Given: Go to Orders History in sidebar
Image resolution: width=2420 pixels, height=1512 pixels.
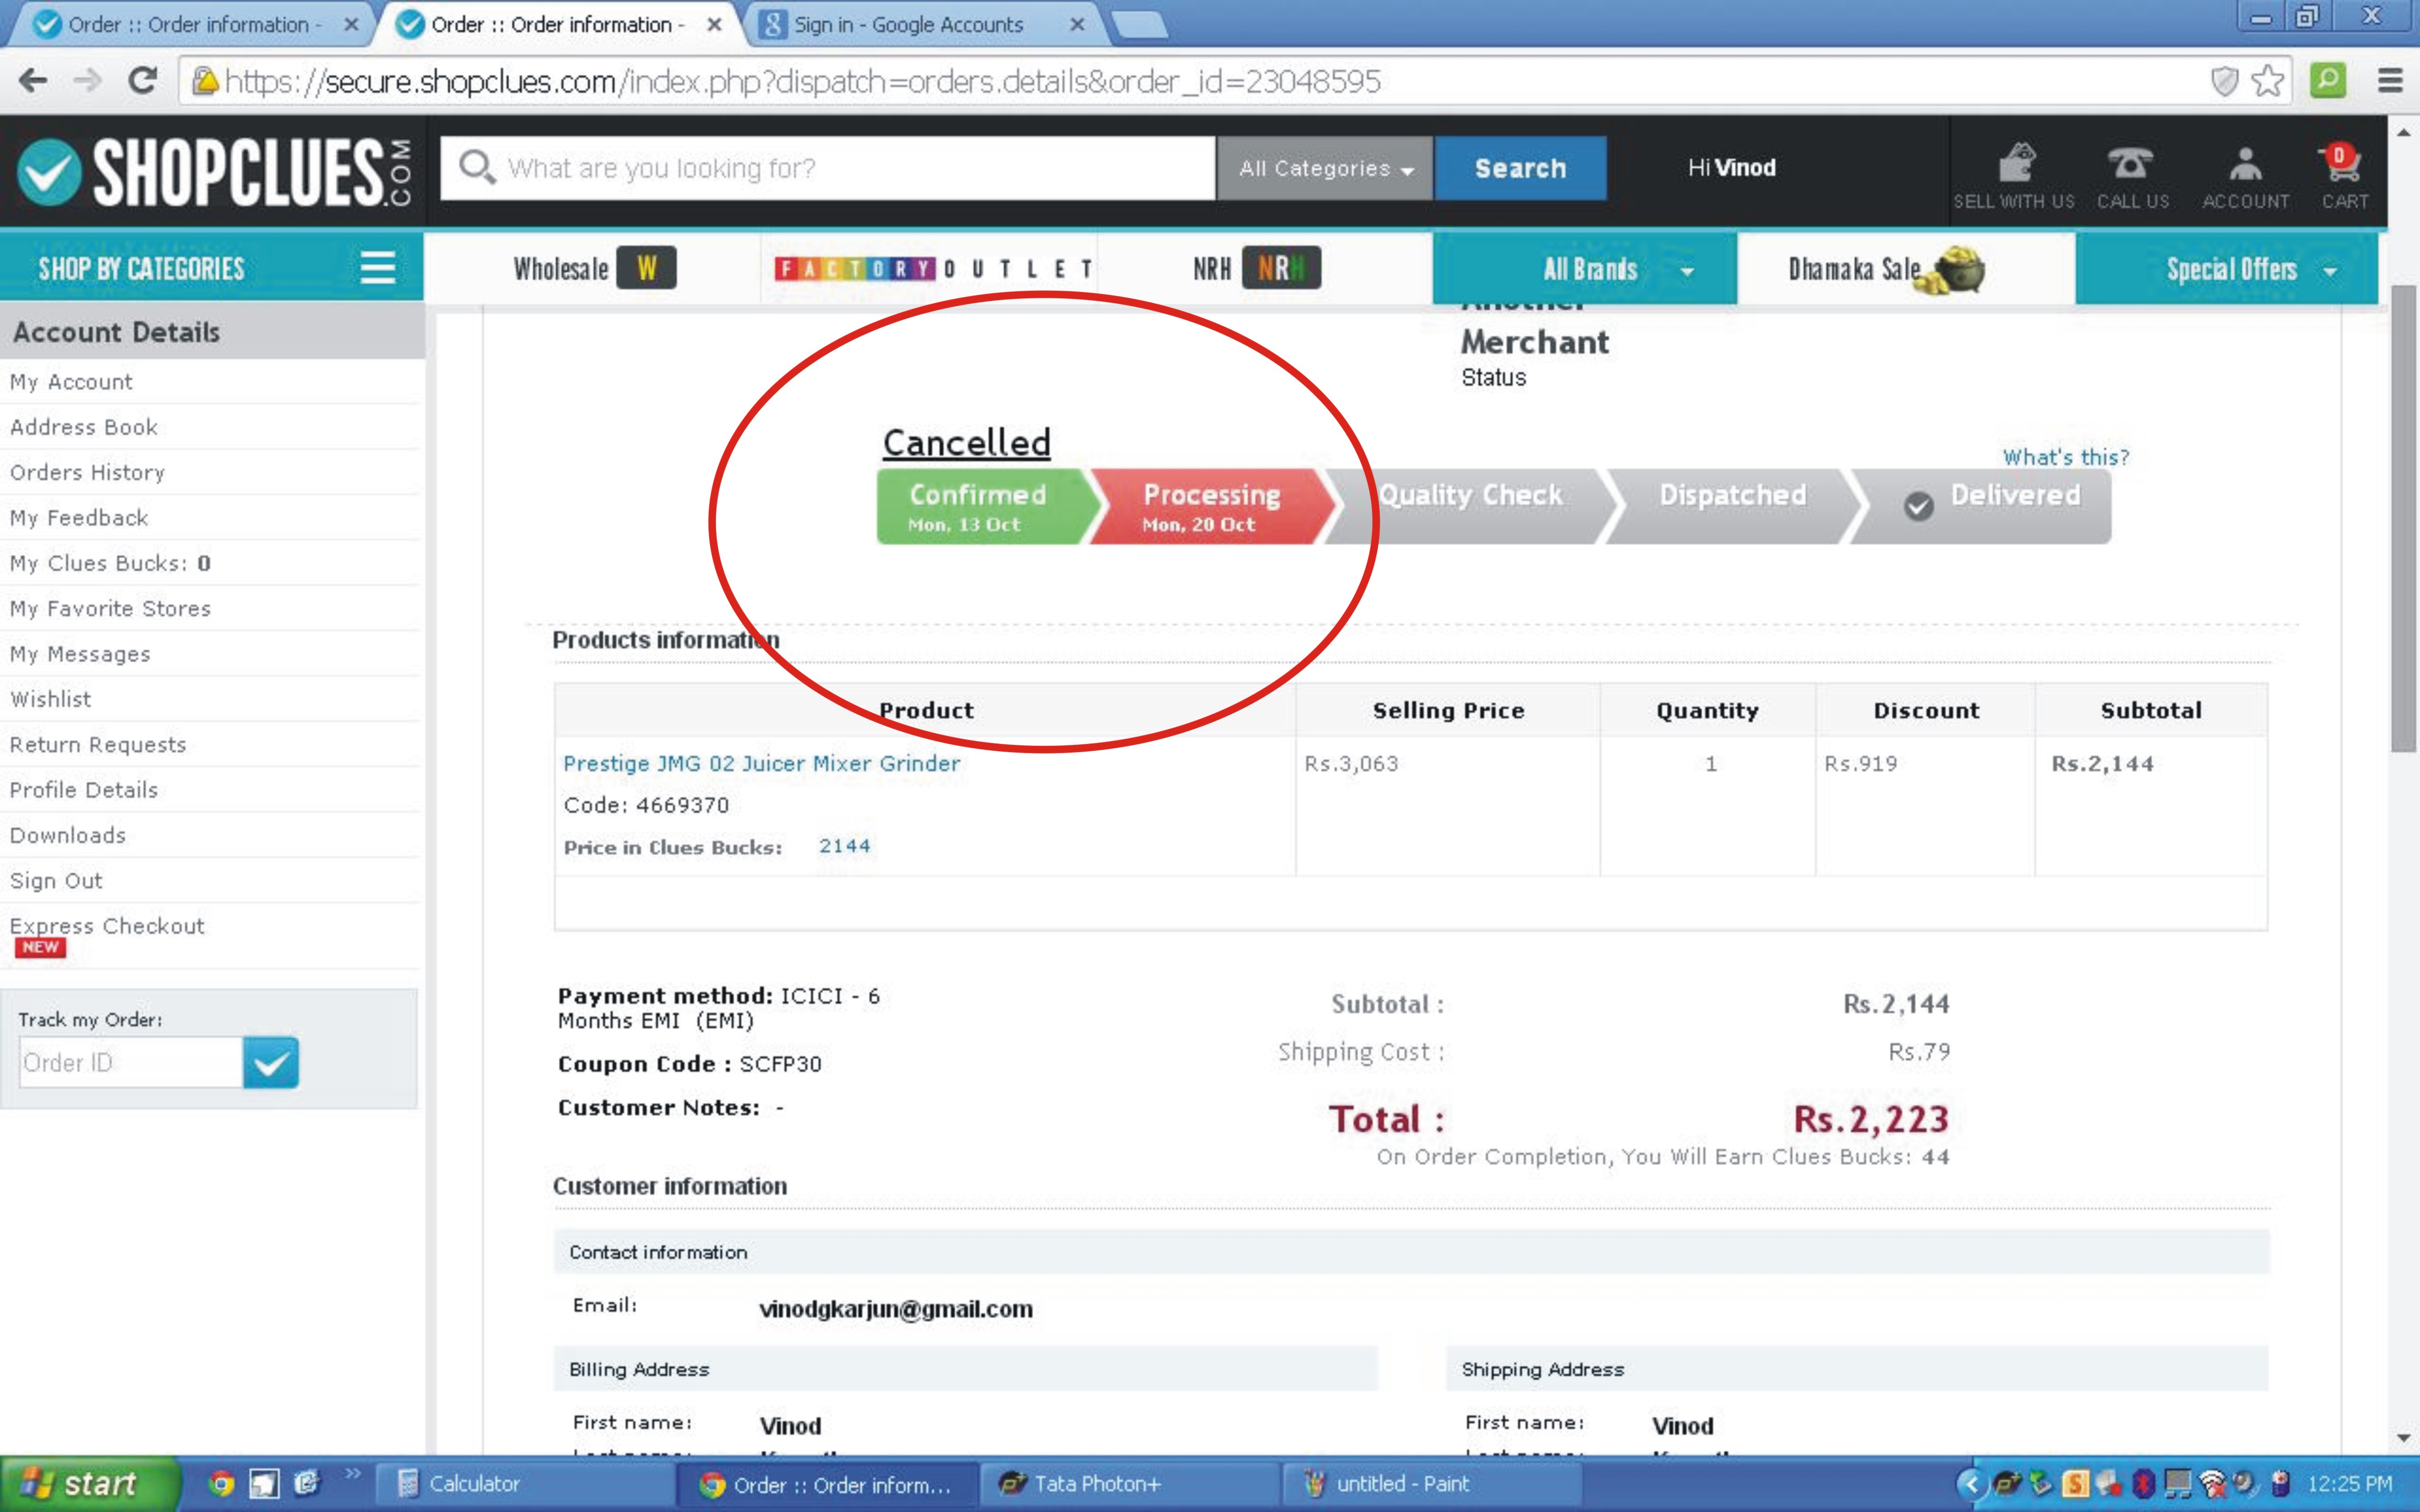Looking at the screenshot, I should click(87, 472).
